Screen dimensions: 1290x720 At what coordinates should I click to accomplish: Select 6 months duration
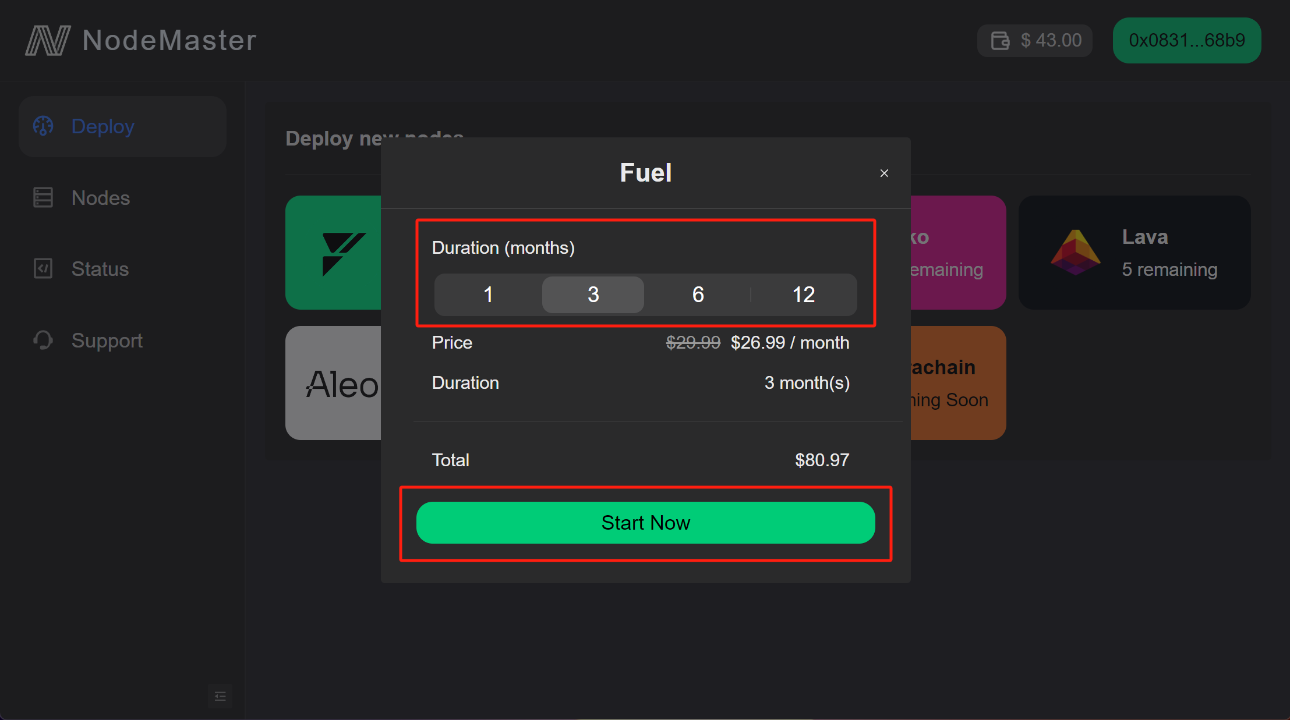pyautogui.click(x=698, y=295)
